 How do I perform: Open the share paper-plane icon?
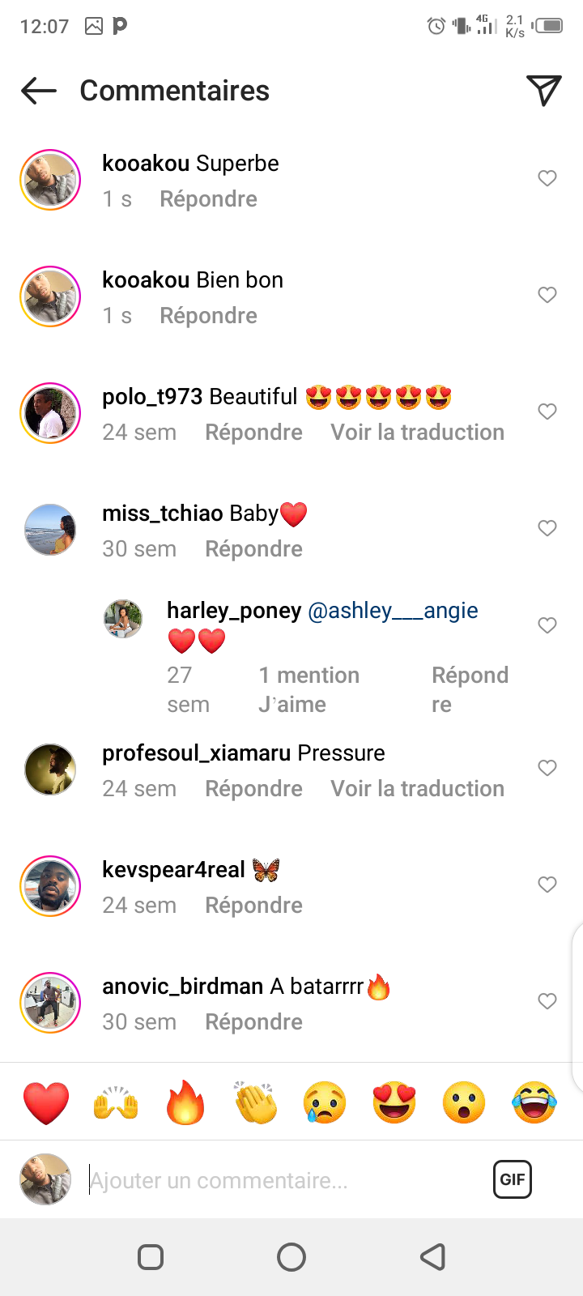[x=544, y=91]
